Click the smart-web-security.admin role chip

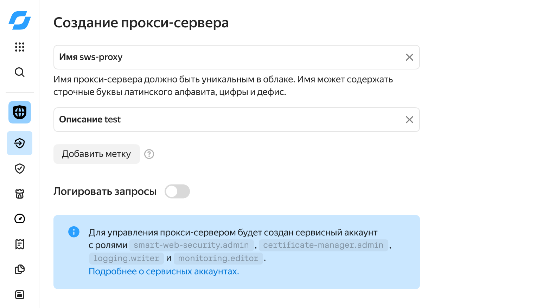[191, 245]
